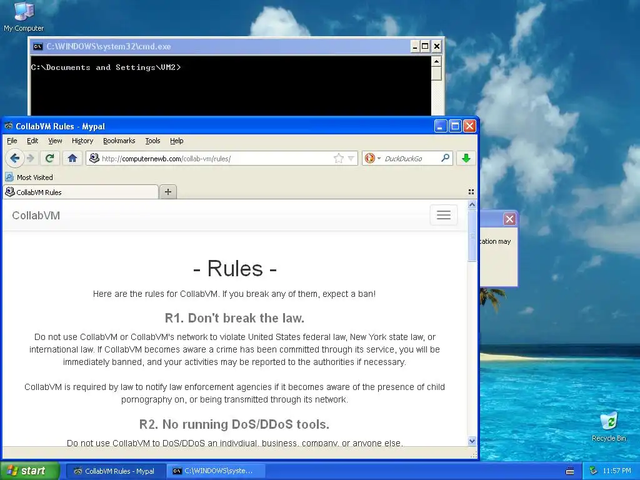Screen dimensions: 640x480
Task: Open the DuckDuckGo search engine selector
Action: [x=372, y=158]
